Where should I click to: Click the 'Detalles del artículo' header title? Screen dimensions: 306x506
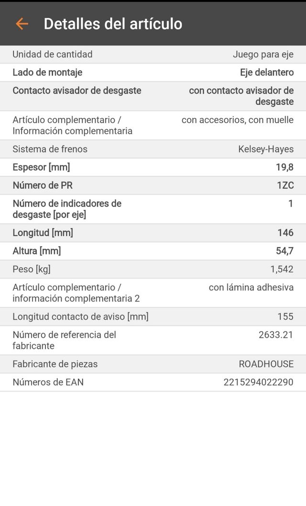(x=113, y=23)
